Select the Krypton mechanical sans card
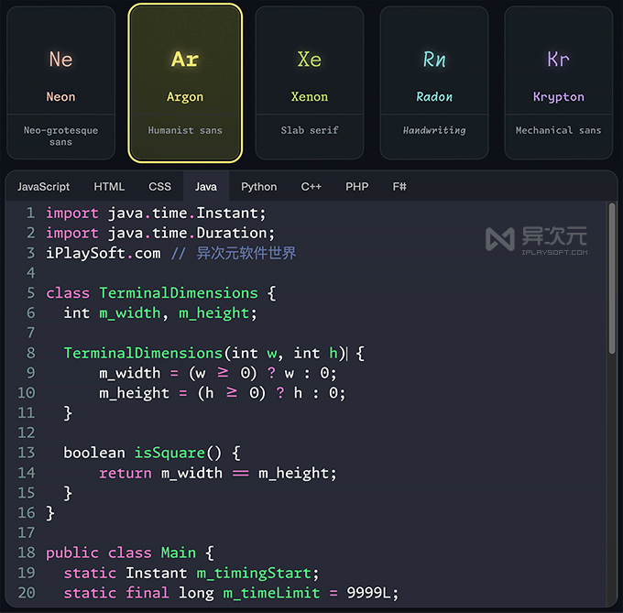Viewport: 623px width, 613px height. point(558,82)
